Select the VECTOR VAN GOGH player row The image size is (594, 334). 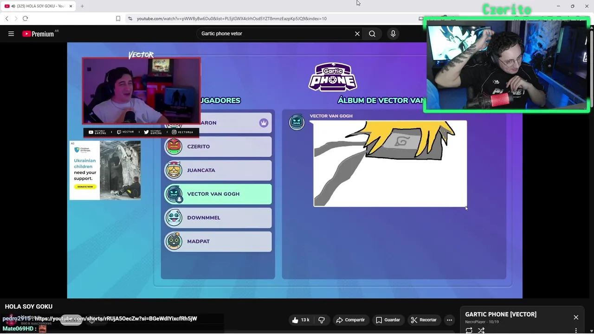218,194
